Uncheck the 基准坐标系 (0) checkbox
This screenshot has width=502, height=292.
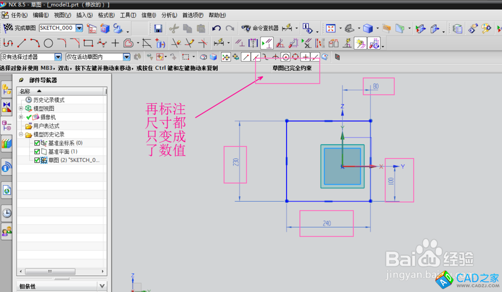point(37,143)
